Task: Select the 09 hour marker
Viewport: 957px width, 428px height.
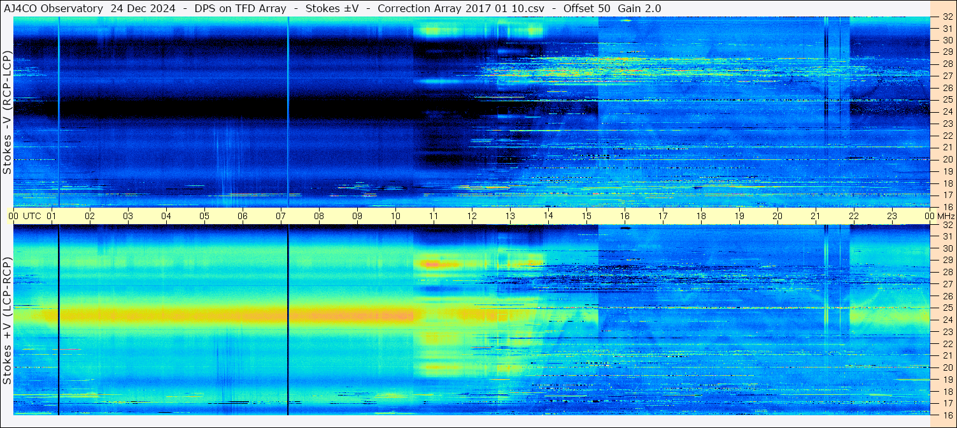Action: 357,216
